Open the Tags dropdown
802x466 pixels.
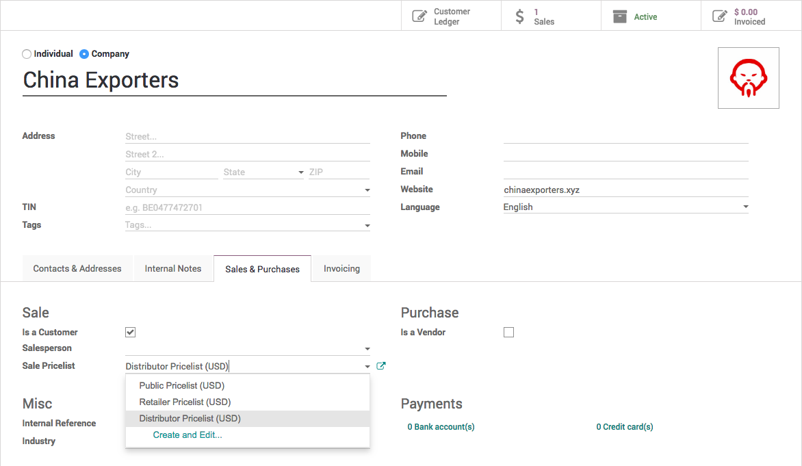367,226
